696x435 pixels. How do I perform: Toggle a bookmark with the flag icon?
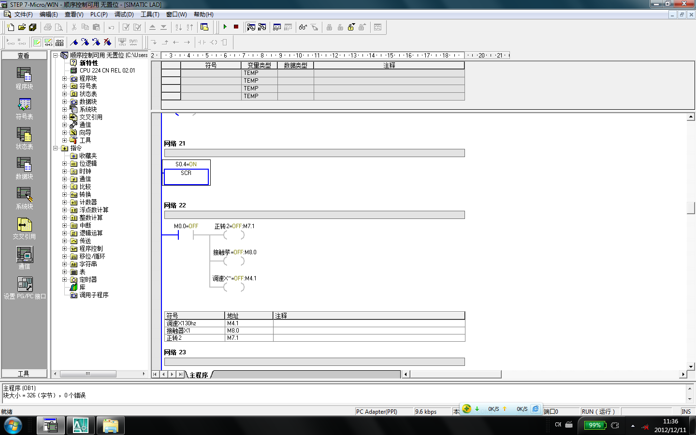[74, 42]
